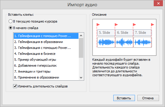Click scroll-down arrow in slide list

[81, 78]
